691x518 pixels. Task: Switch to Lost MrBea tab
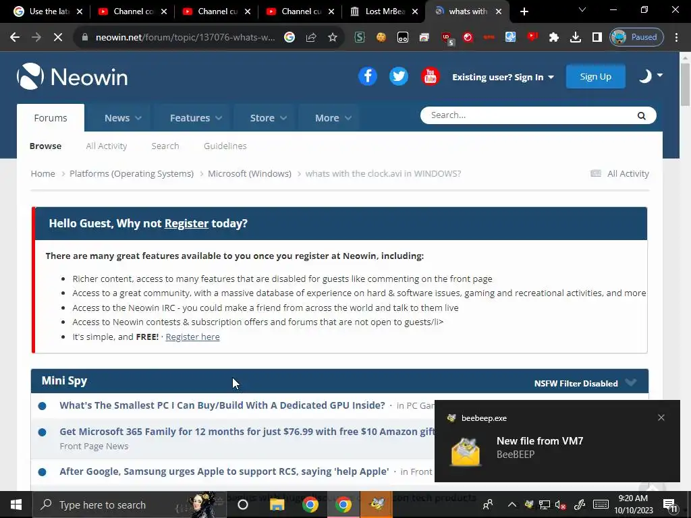384,11
